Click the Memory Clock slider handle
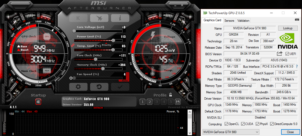Viewport: 302px width, 136px height. point(103,69)
